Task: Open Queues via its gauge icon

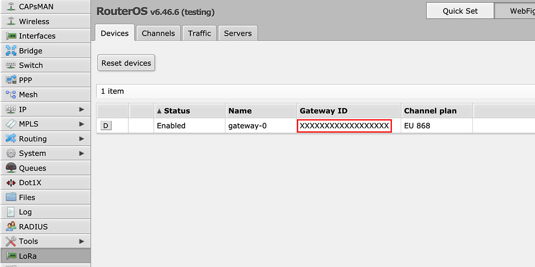Action: click(11, 168)
